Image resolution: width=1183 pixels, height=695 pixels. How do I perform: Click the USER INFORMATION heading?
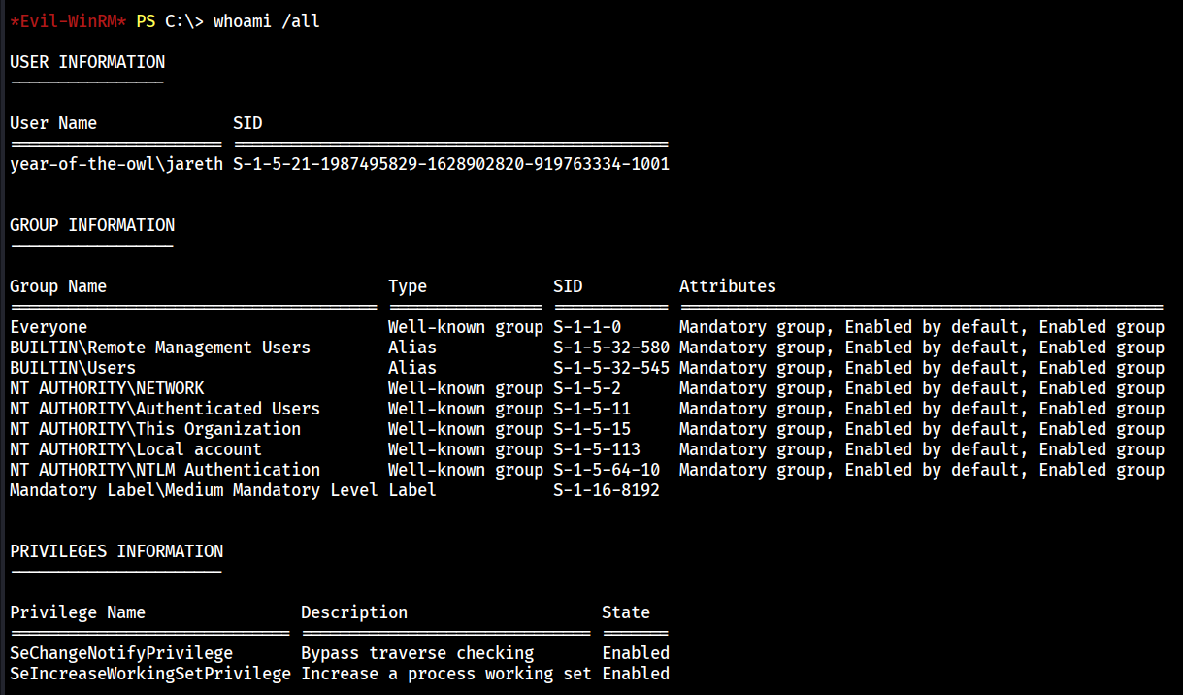click(x=87, y=62)
